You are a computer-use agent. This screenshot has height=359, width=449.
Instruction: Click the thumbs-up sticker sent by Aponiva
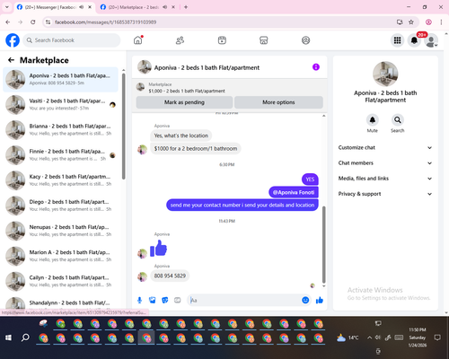pos(158,249)
